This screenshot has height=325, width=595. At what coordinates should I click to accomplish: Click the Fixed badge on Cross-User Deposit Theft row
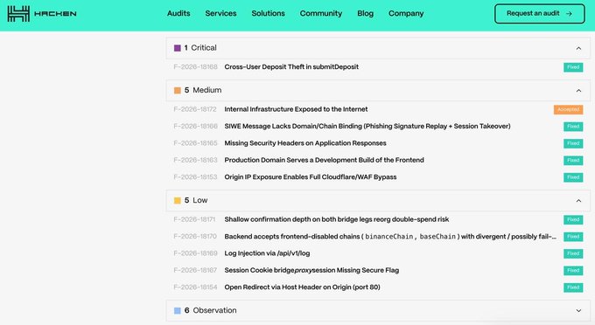(x=573, y=67)
